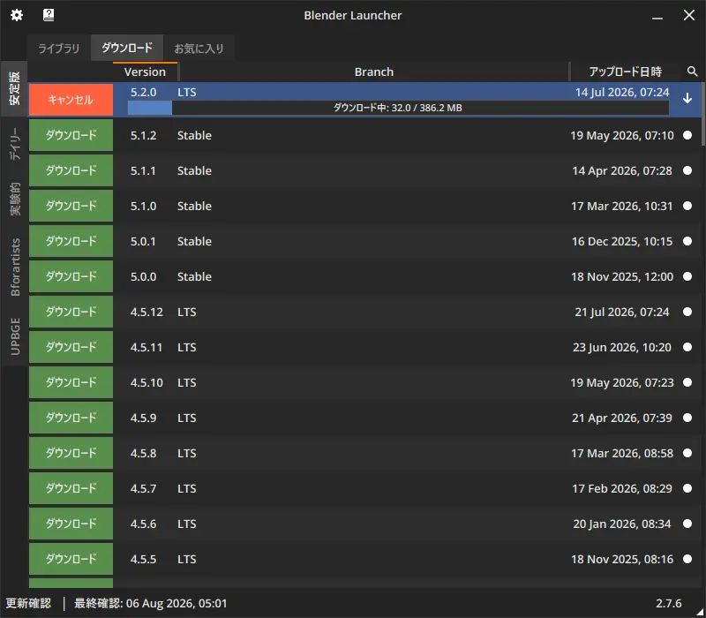
Task: Click the Stable label in 5.0.0 row
Action: (x=194, y=276)
